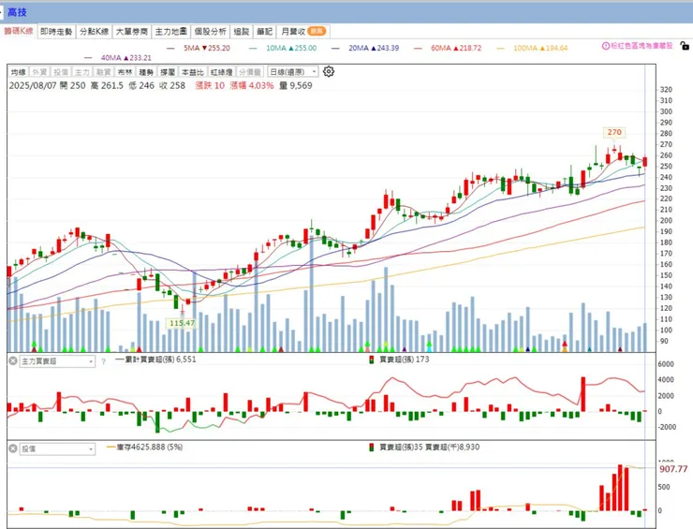Click the pink region explanation text
The image size is (693, 529).
(x=641, y=46)
